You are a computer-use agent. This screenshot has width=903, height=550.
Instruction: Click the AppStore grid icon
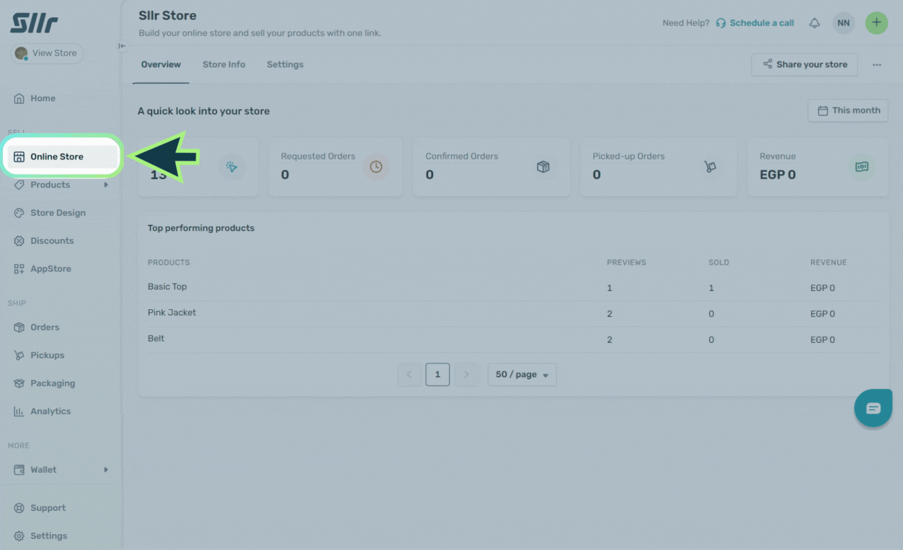pos(19,269)
